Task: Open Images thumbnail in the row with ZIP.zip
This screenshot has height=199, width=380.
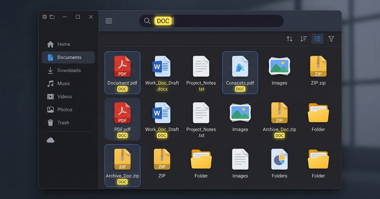Action: pyautogui.click(x=279, y=71)
